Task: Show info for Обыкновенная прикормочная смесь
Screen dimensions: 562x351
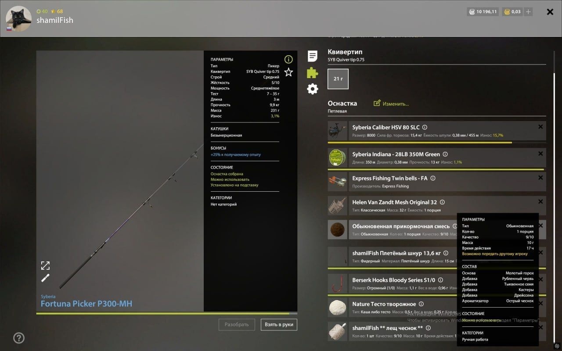Action: (x=455, y=226)
